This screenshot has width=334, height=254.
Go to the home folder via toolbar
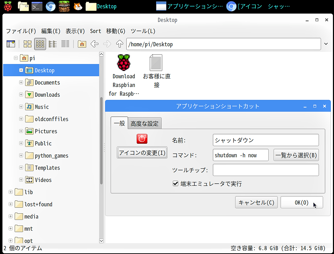point(82,44)
